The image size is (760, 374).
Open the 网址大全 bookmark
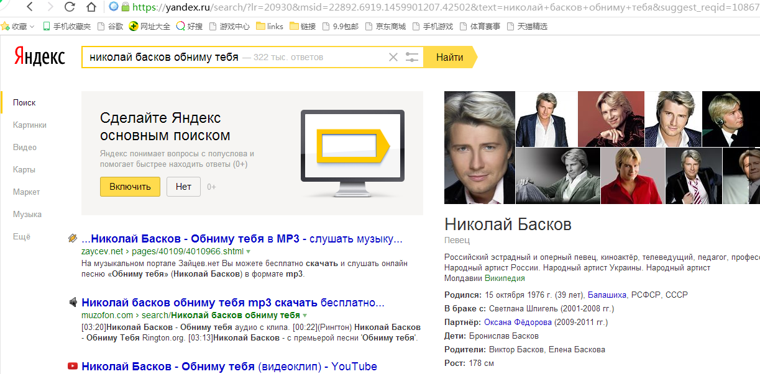point(149,26)
